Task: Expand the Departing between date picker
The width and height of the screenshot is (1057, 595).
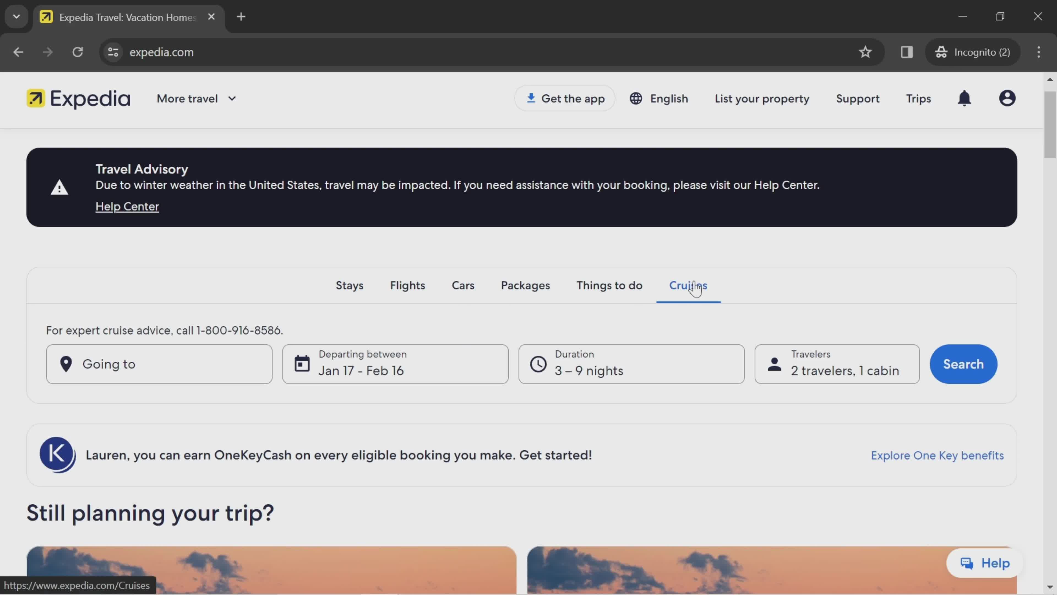Action: coord(395,364)
